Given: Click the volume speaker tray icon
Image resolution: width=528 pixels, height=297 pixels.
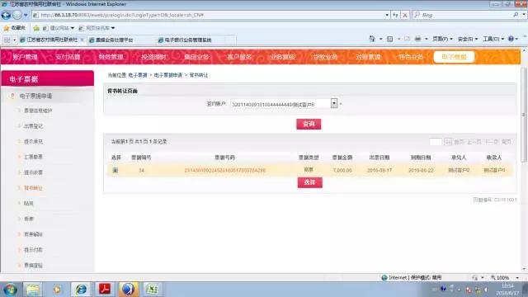Looking at the screenshot, I should [486, 290].
